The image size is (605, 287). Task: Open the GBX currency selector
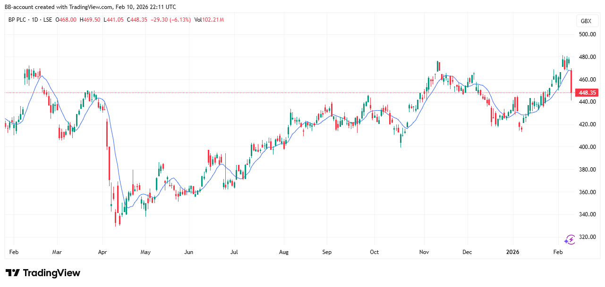pos(586,21)
